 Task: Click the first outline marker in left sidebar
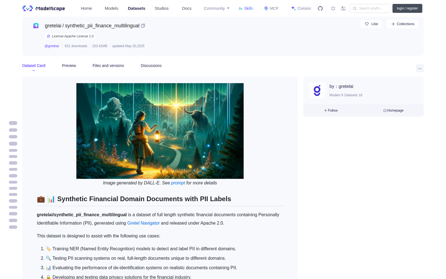pyautogui.click(x=13, y=123)
